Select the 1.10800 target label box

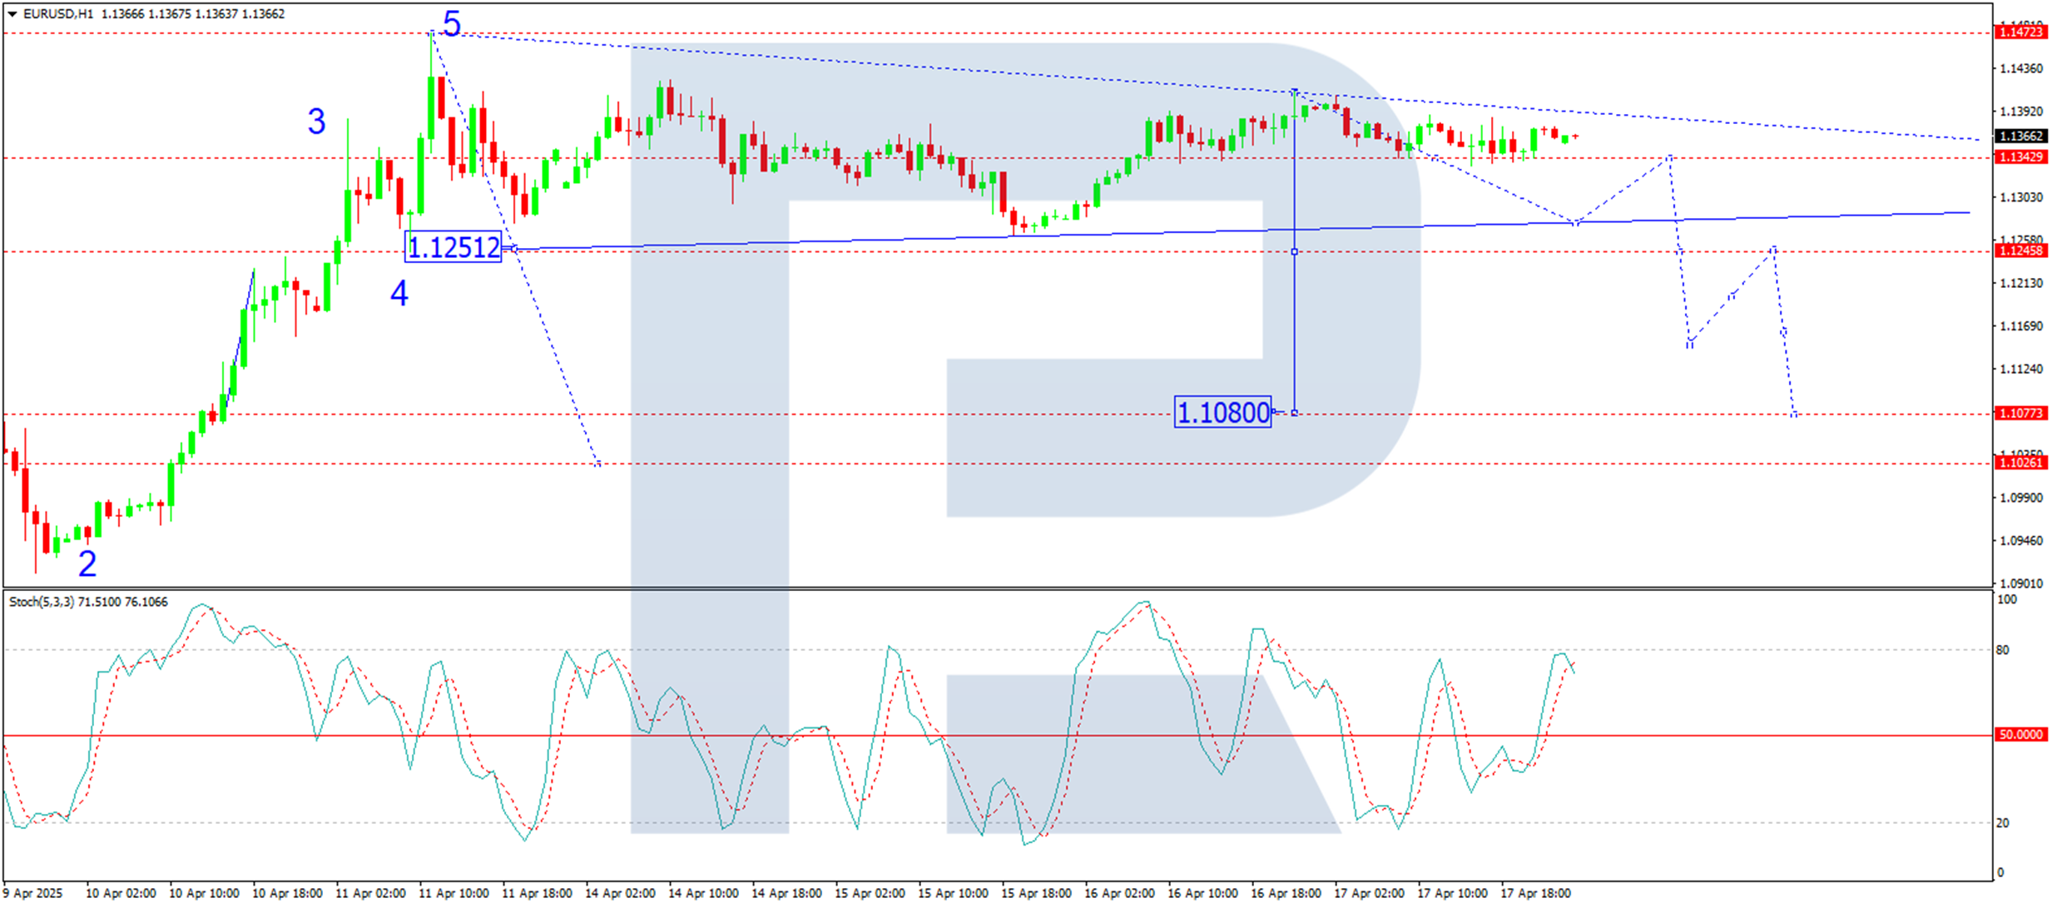(x=1222, y=412)
